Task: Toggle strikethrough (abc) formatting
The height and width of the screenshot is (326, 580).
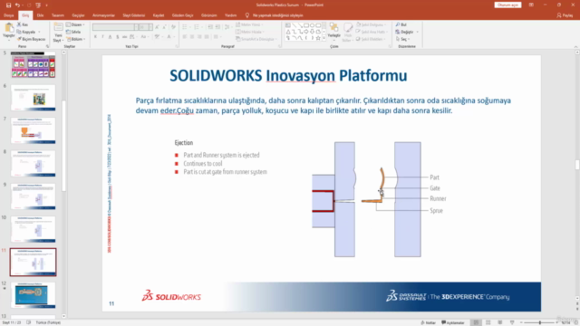Action: (x=125, y=36)
